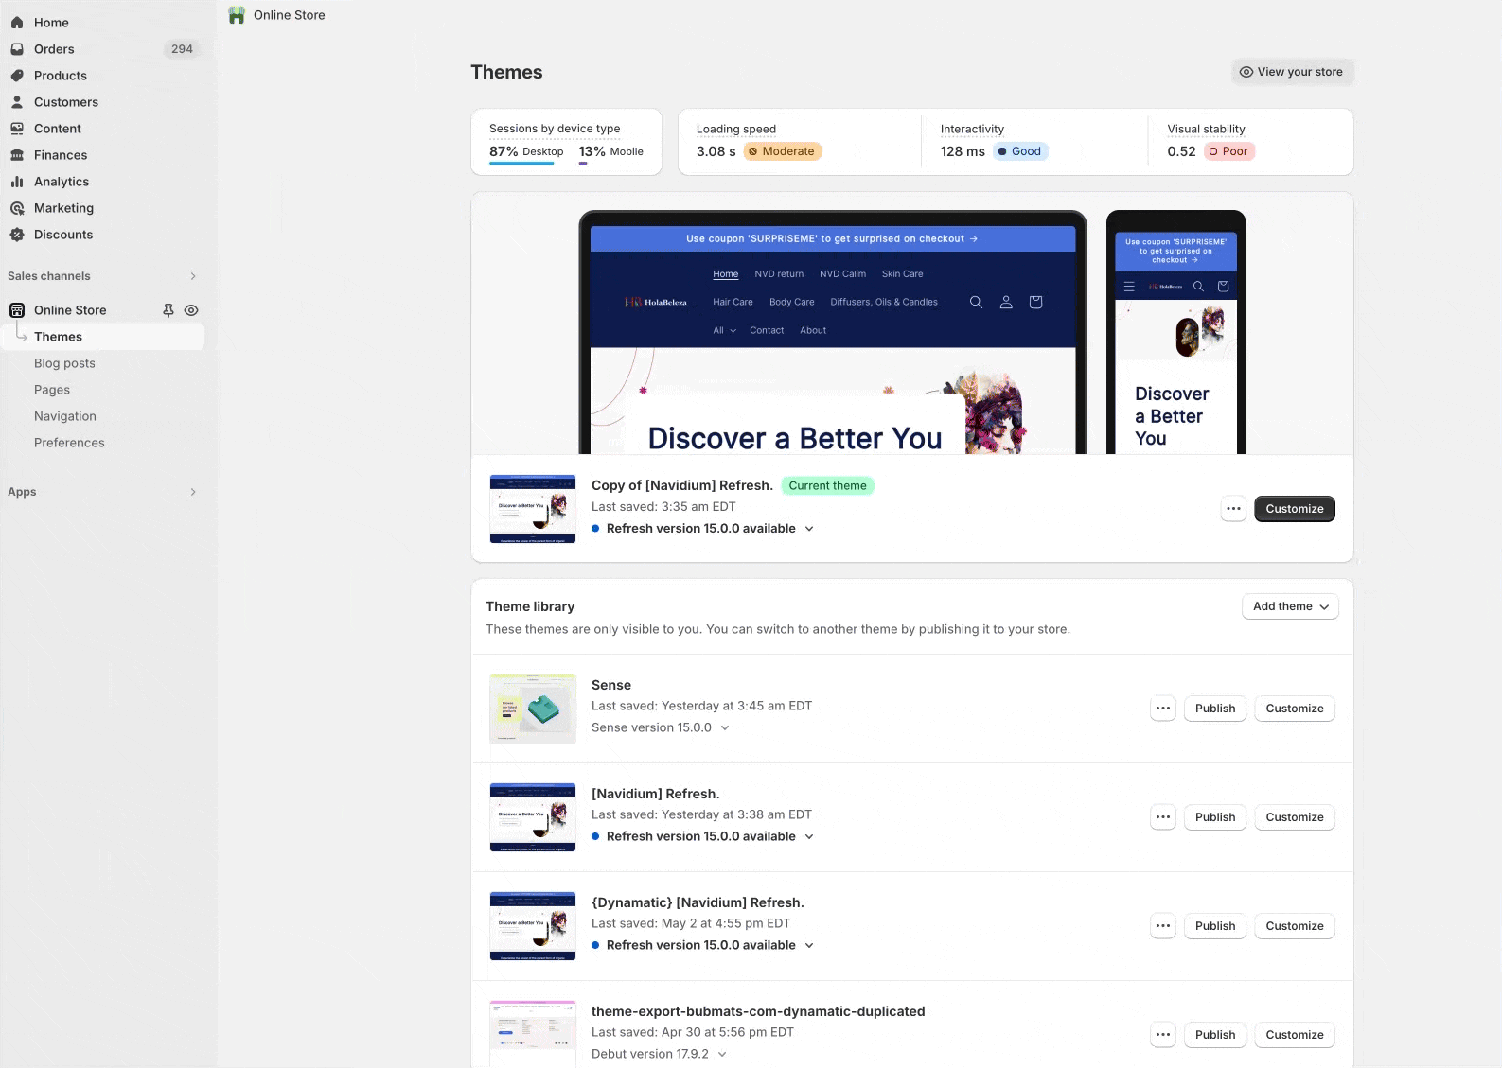Screen dimensions: 1502x1068
Task: Click the Discounts badge icon
Action: click(x=17, y=235)
